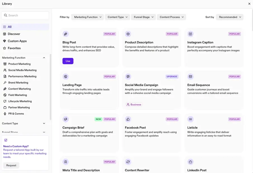Open the LinkedIn Post card title

click(x=197, y=170)
